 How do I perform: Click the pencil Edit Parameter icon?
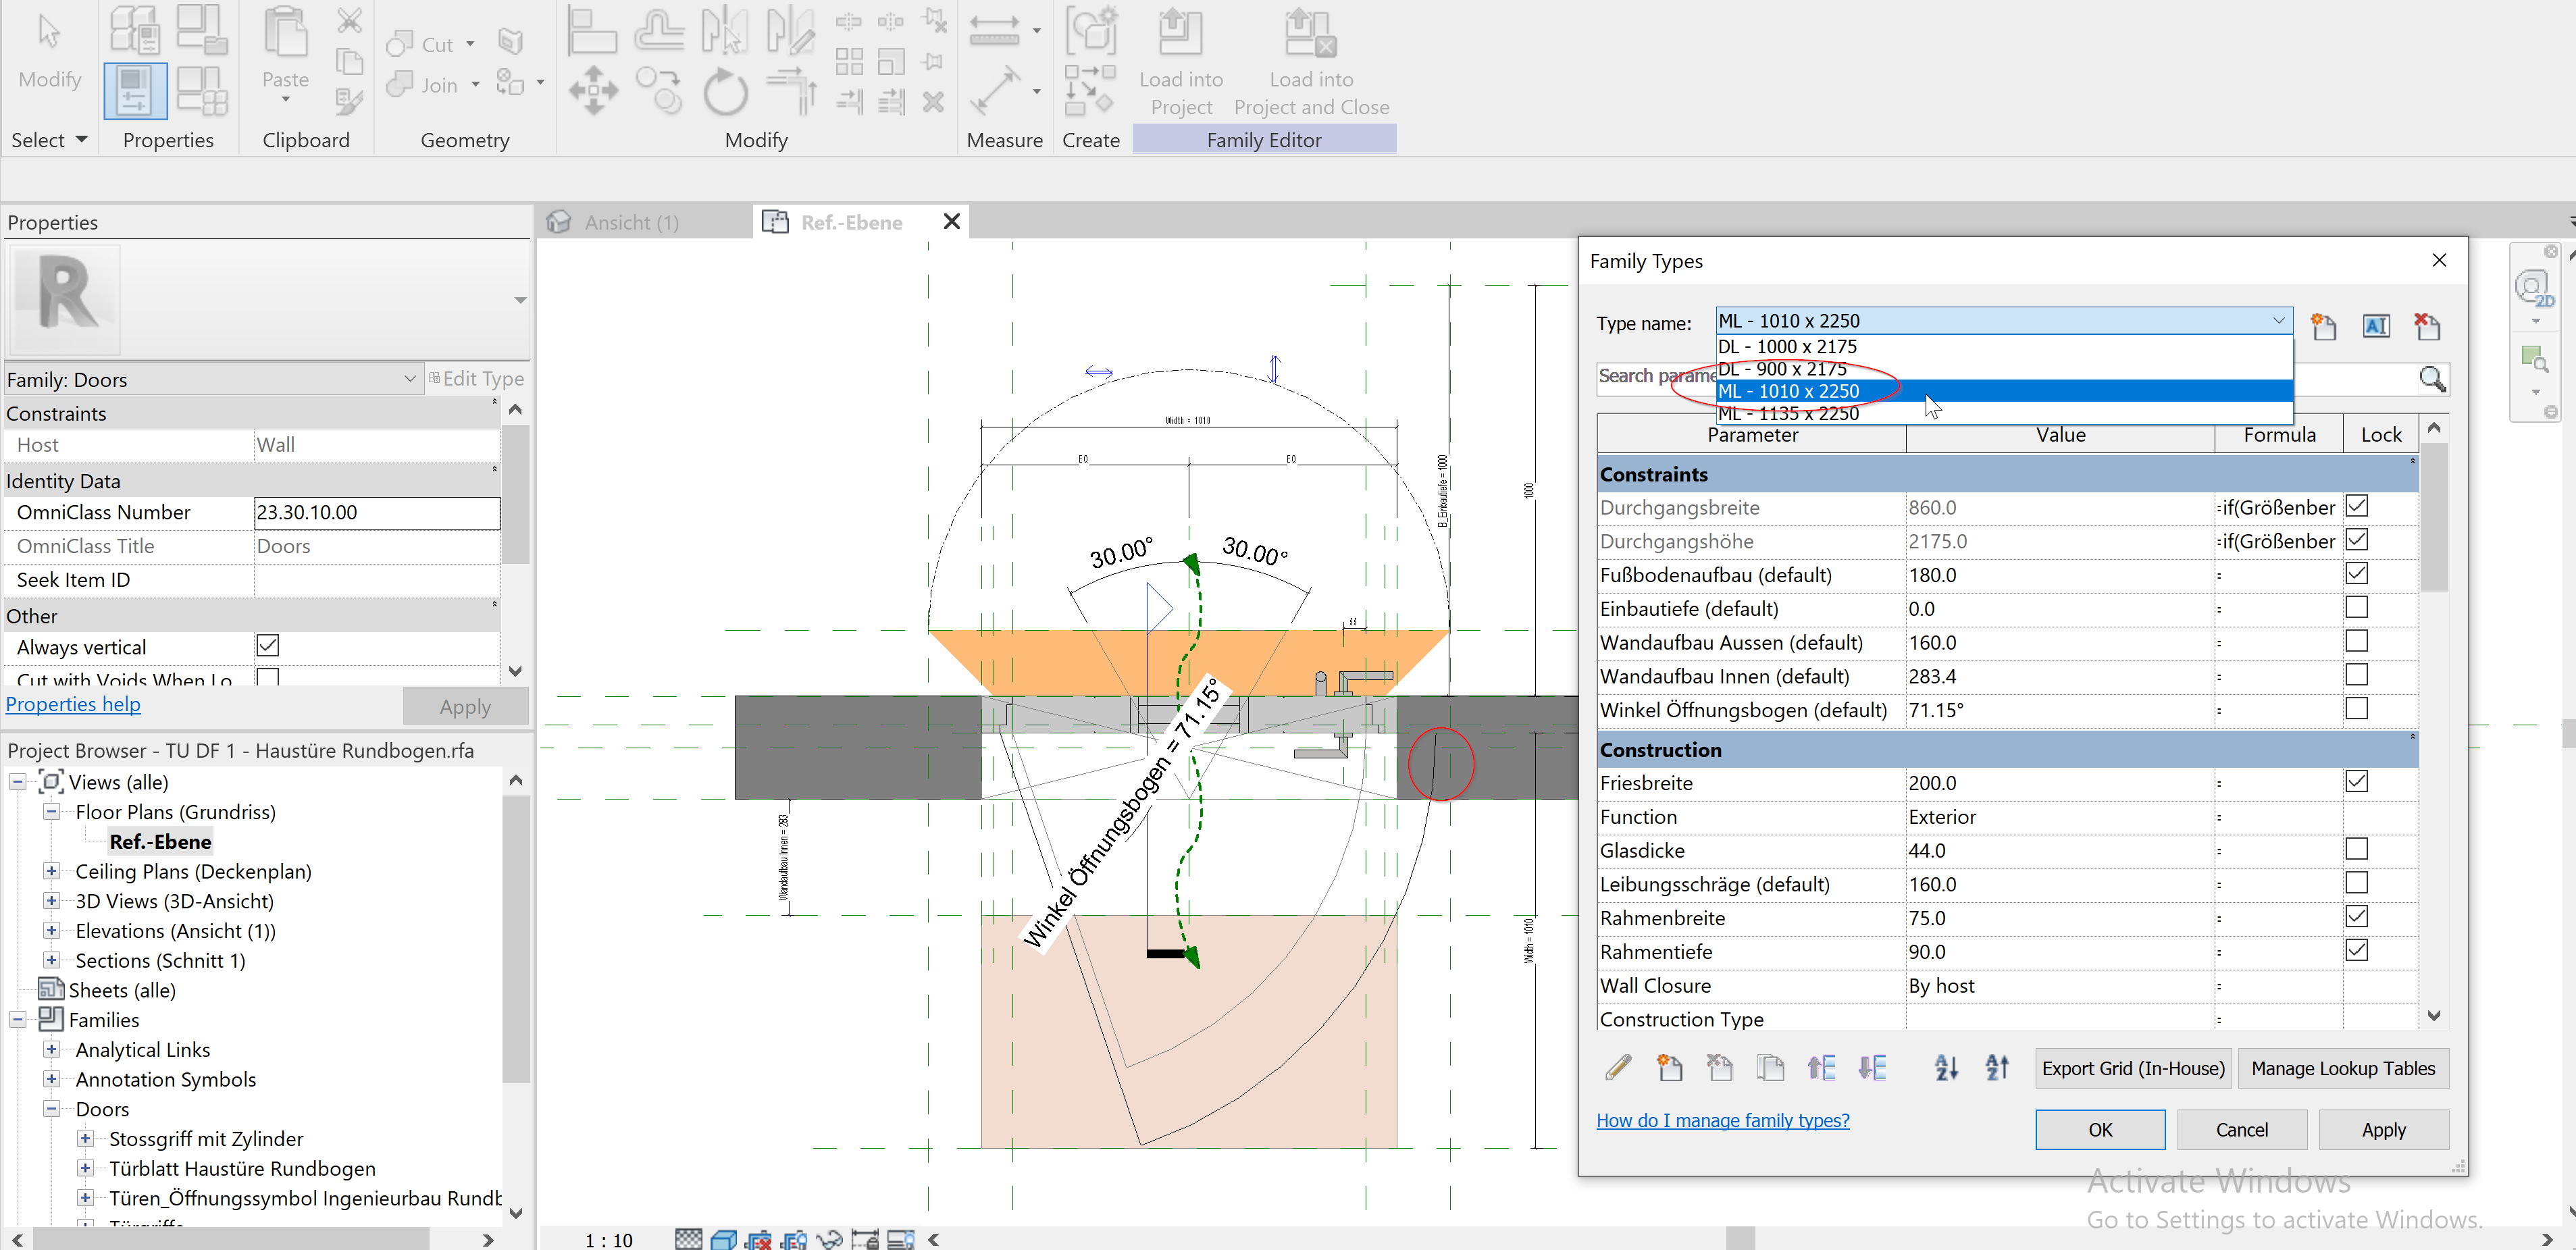tap(1618, 1068)
